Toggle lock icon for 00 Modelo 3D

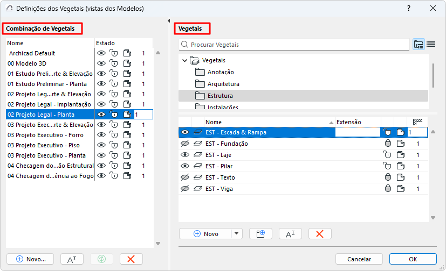tap(114, 63)
